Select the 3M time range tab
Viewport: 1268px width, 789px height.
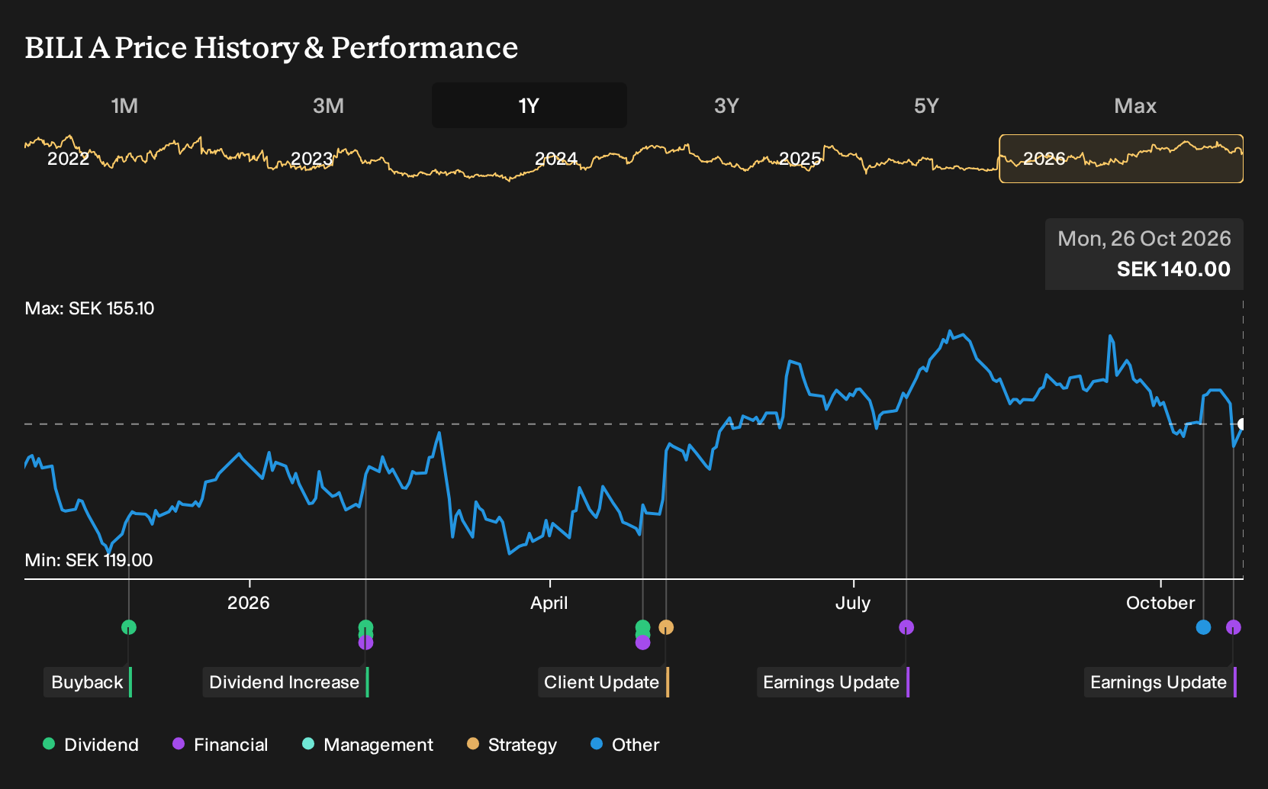[x=328, y=105]
